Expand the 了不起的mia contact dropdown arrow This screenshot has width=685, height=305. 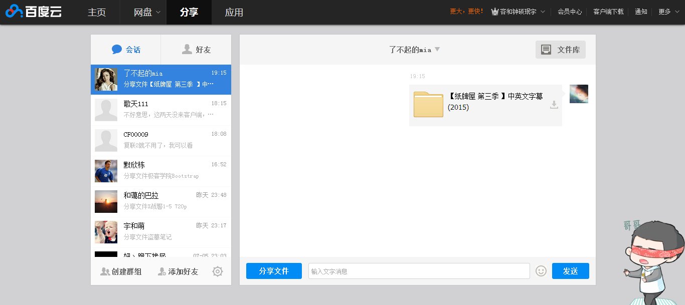click(x=437, y=49)
